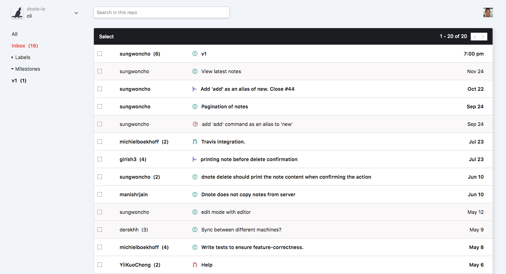Click the open issue icon beside 'v1'
This screenshot has width=506, height=274.
[x=195, y=54]
